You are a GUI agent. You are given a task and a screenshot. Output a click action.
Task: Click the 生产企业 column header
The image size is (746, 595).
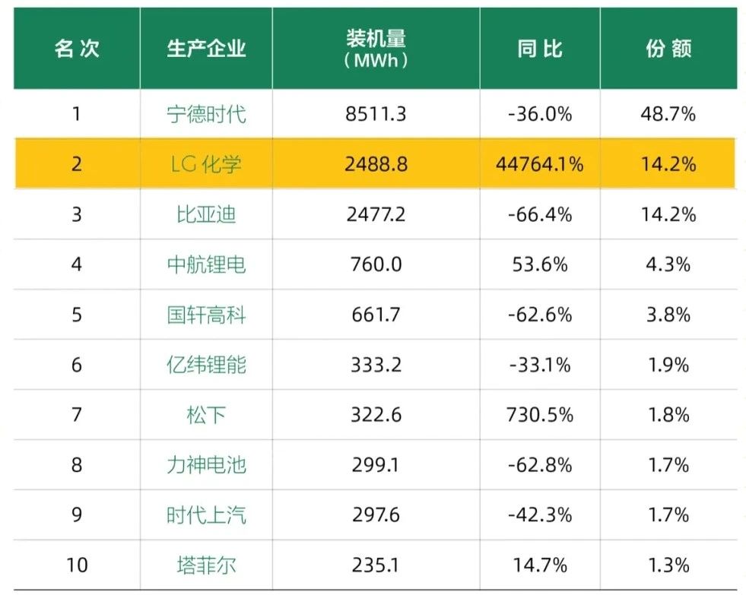206,49
